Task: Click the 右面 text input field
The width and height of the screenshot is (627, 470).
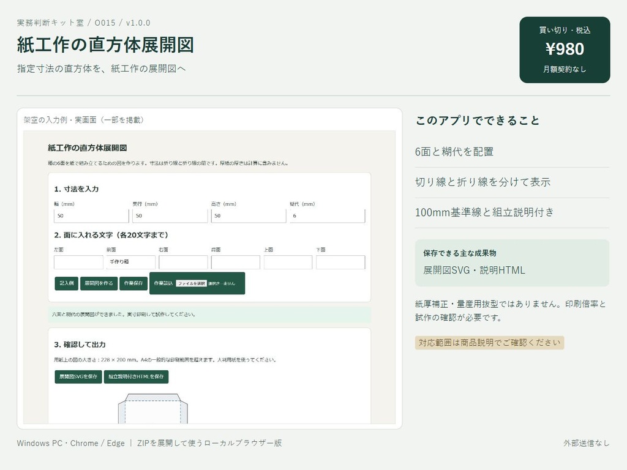Action: click(183, 262)
